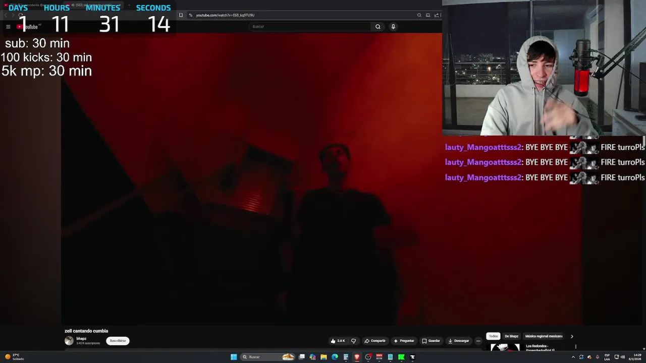Open site settings icon in address bar
The image size is (646, 363).
(x=190, y=15)
